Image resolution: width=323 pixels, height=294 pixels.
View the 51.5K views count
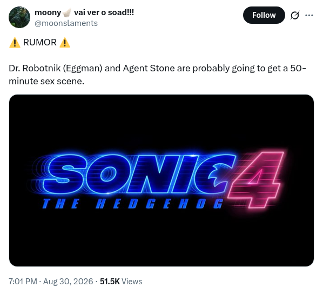[110, 282]
